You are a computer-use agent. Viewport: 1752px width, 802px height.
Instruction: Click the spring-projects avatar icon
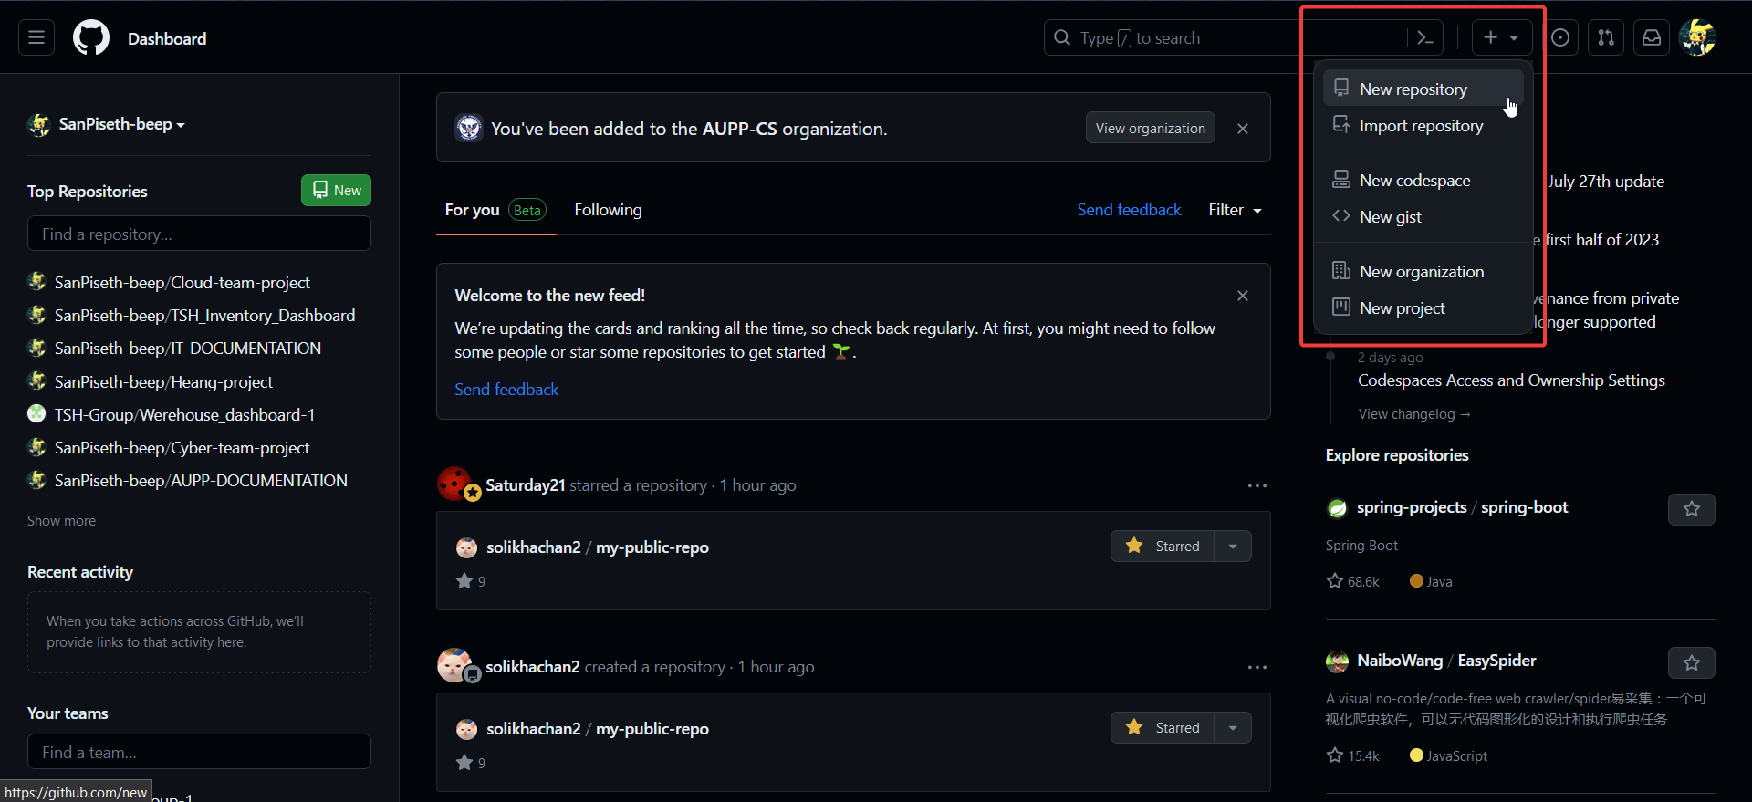(1337, 508)
